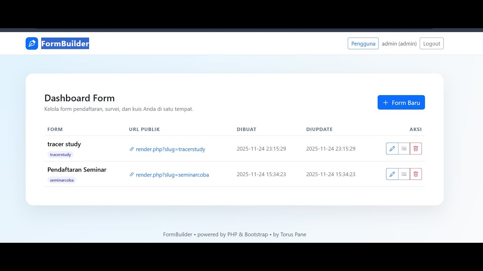The height and width of the screenshot is (271, 483).
Task: Click link icon beside tracerstudy URL
Action: (132, 149)
